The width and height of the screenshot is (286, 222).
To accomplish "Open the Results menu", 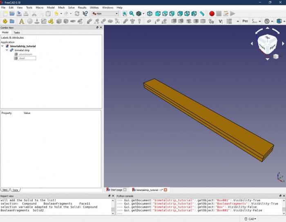I will click(82, 7).
